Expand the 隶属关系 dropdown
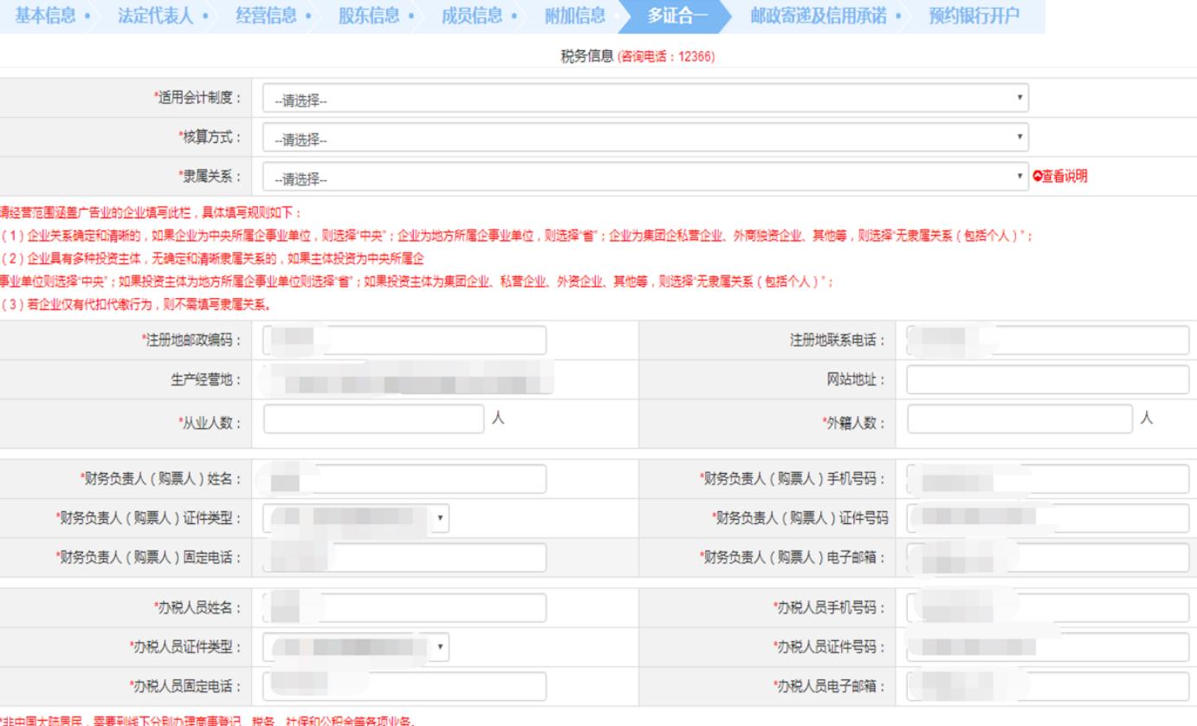 point(645,177)
